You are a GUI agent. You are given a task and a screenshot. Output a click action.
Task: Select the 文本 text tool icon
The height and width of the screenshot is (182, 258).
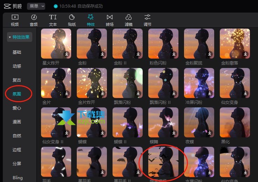click(x=53, y=17)
